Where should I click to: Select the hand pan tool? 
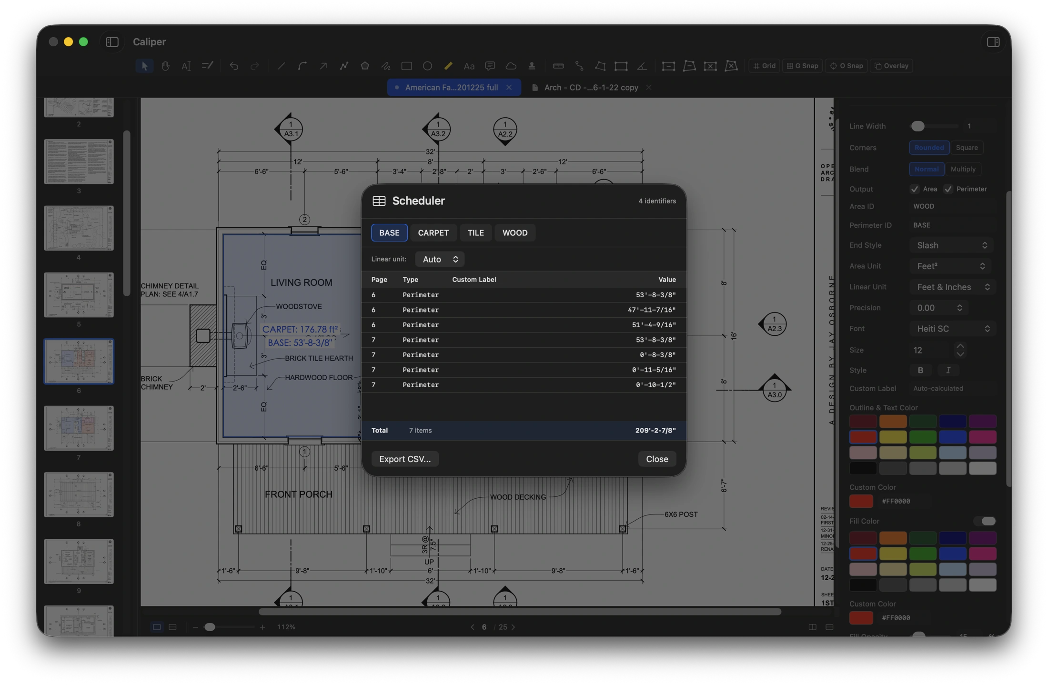(x=165, y=66)
